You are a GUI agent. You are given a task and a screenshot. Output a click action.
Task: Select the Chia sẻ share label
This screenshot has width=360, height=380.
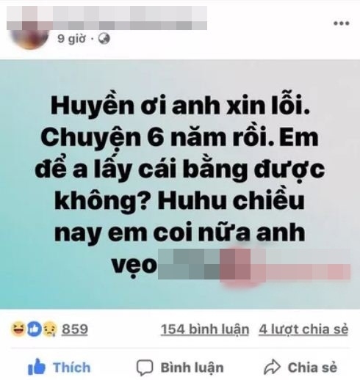point(312,368)
